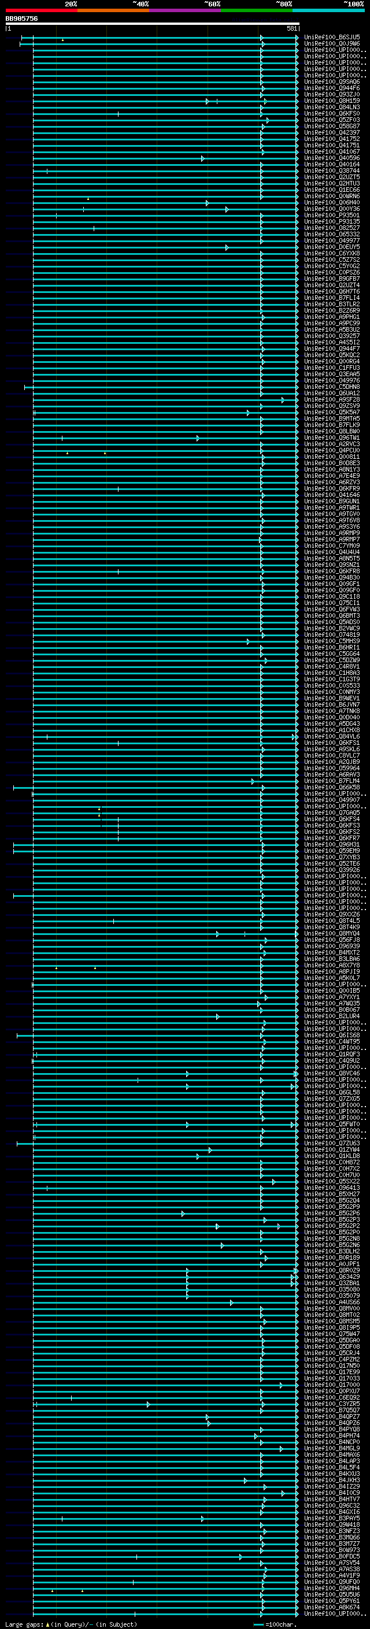Click the UniRef100_B3LBA6 label
Viewport: 370px width, 1629px height.
point(332,959)
